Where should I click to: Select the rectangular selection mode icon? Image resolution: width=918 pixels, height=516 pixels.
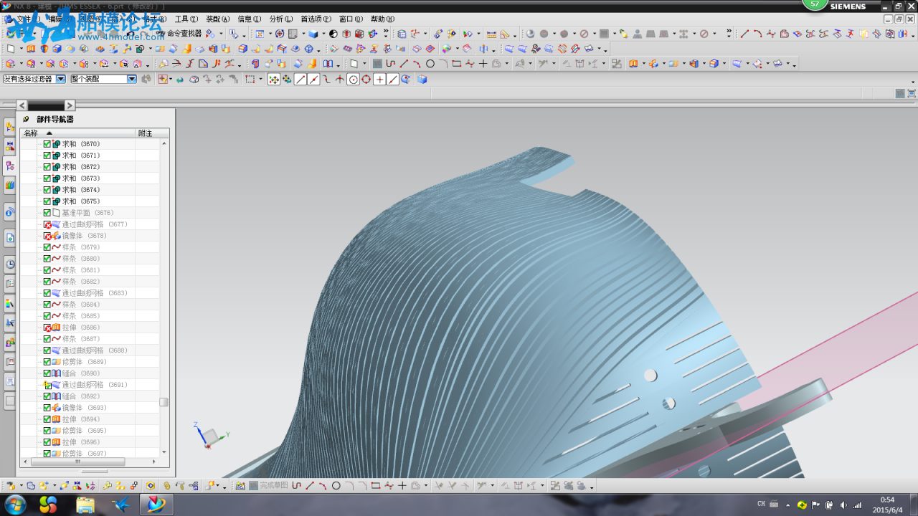tap(250, 79)
